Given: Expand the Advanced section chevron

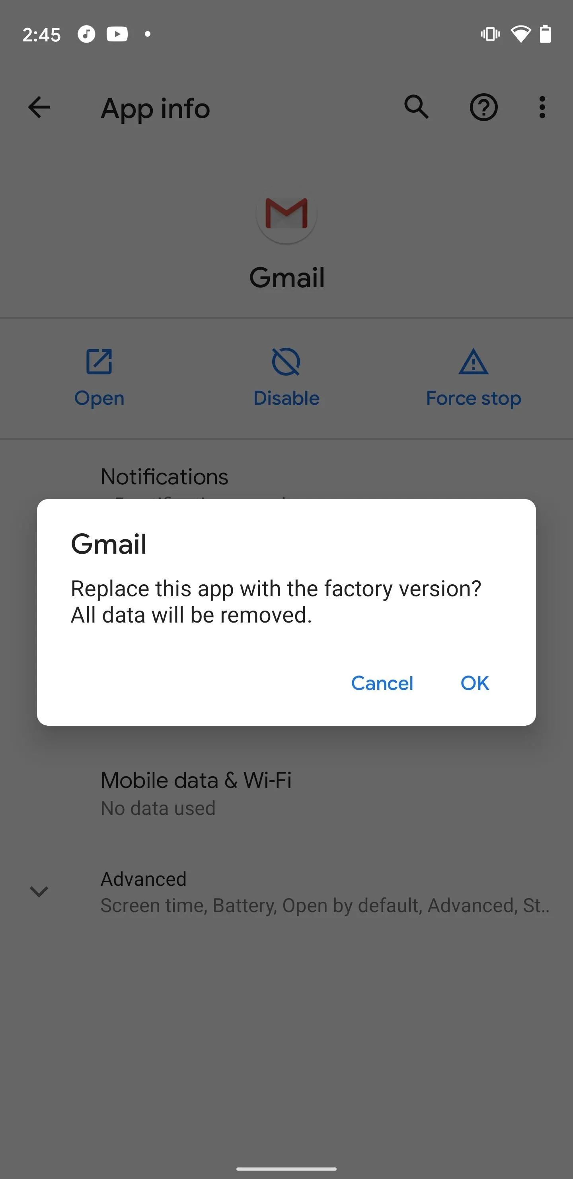Looking at the screenshot, I should [x=39, y=891].
